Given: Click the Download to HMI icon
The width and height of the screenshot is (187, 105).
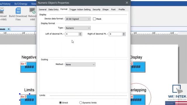Looking at the screenshot, I should 2,10.
